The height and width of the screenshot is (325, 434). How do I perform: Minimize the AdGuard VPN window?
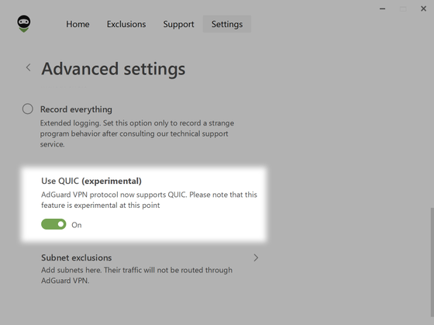[x=383, y=9]
